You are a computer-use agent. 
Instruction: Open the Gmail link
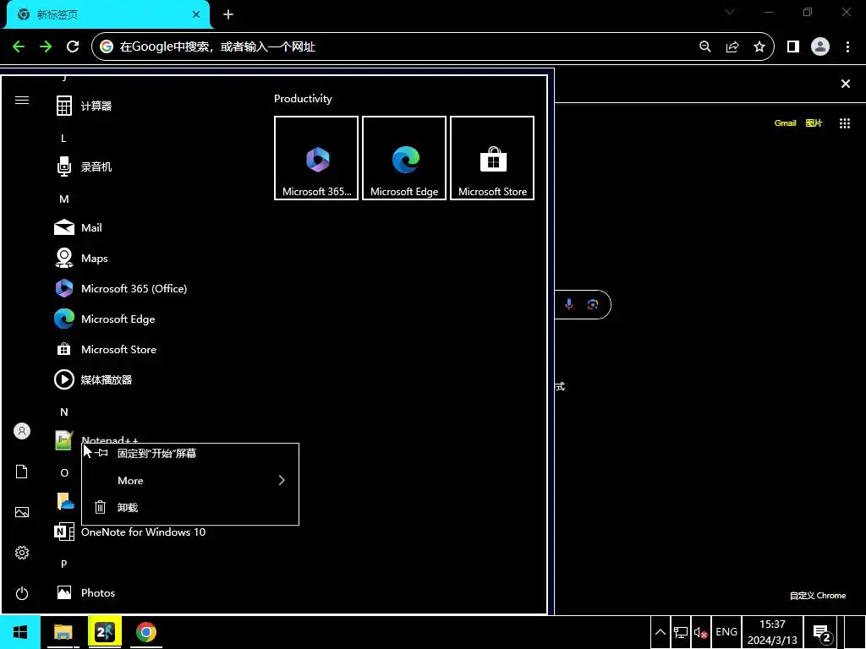(x=785, y=123)
